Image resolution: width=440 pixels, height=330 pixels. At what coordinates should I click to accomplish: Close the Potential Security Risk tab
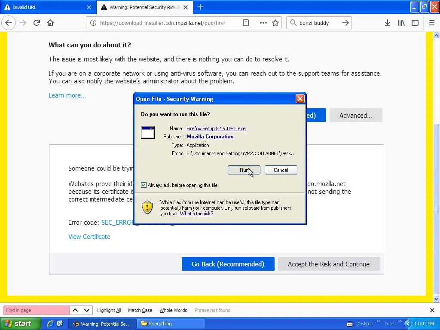[186, 7]
